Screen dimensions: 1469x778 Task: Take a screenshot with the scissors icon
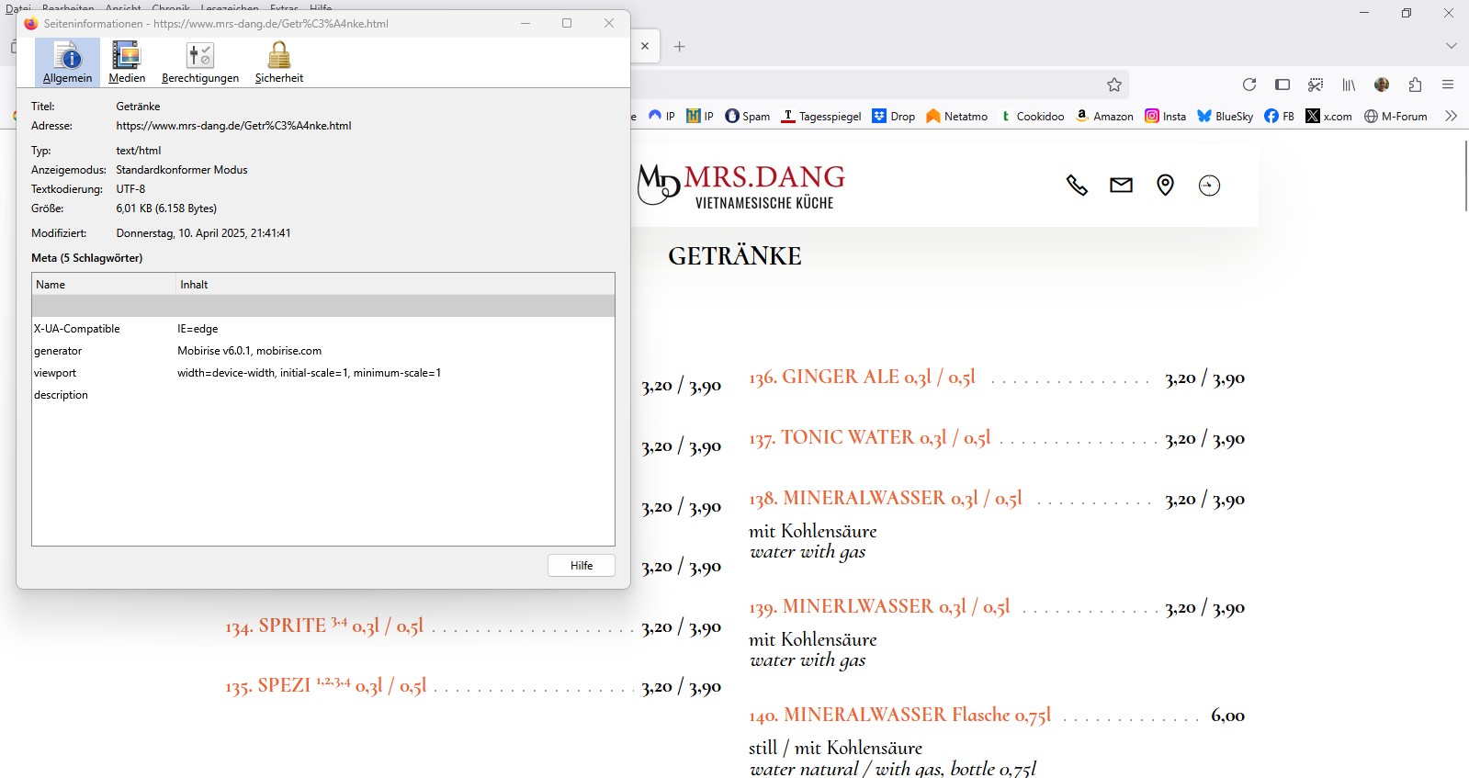[x=1316, y=85]
